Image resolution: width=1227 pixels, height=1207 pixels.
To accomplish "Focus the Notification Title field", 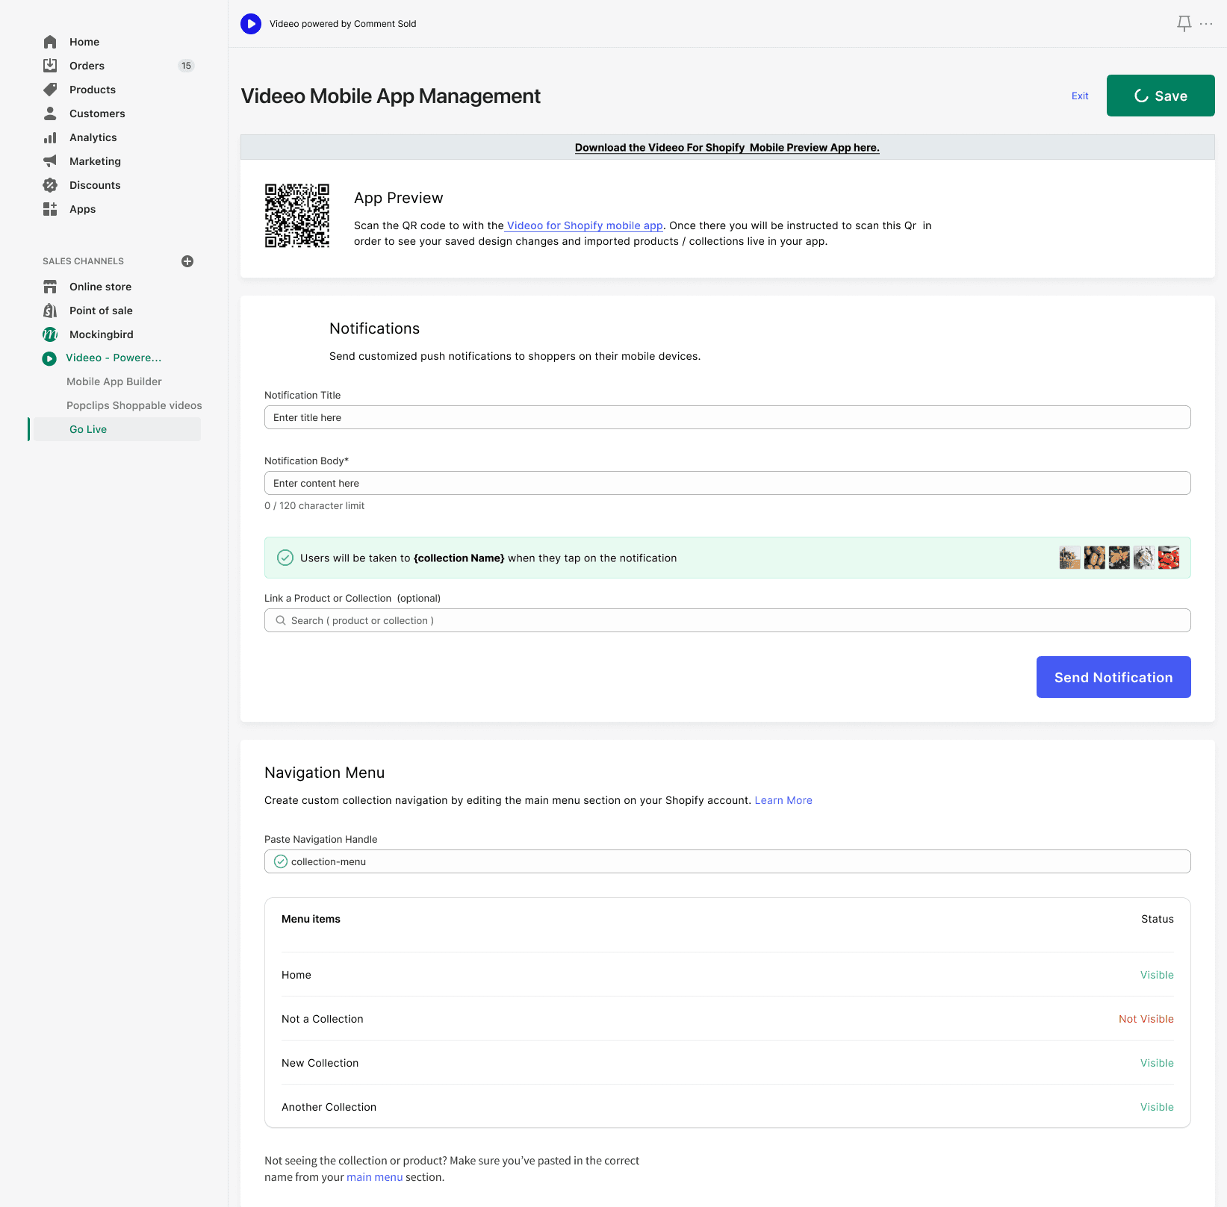I will tap(727, 417).
